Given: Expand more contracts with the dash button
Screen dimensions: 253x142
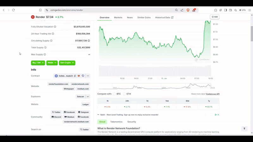Looking at the screenshot, I should click(x=88, y=76).
